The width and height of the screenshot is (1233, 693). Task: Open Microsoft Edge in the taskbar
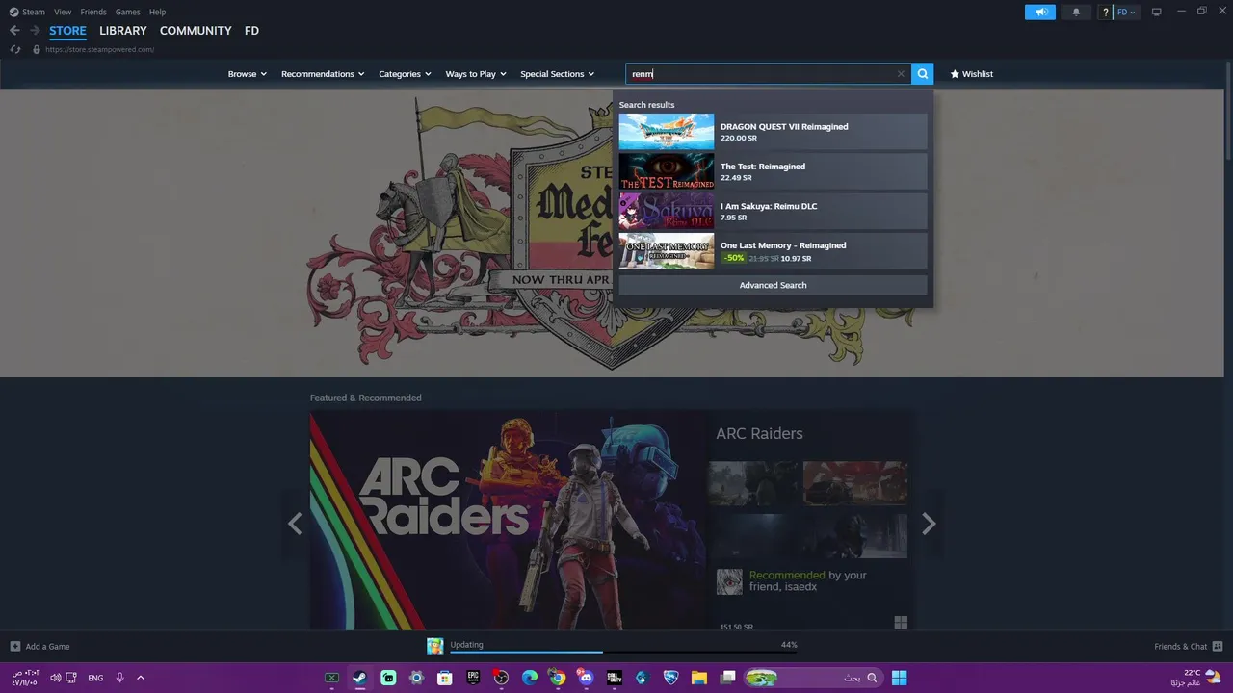point(530,678)
